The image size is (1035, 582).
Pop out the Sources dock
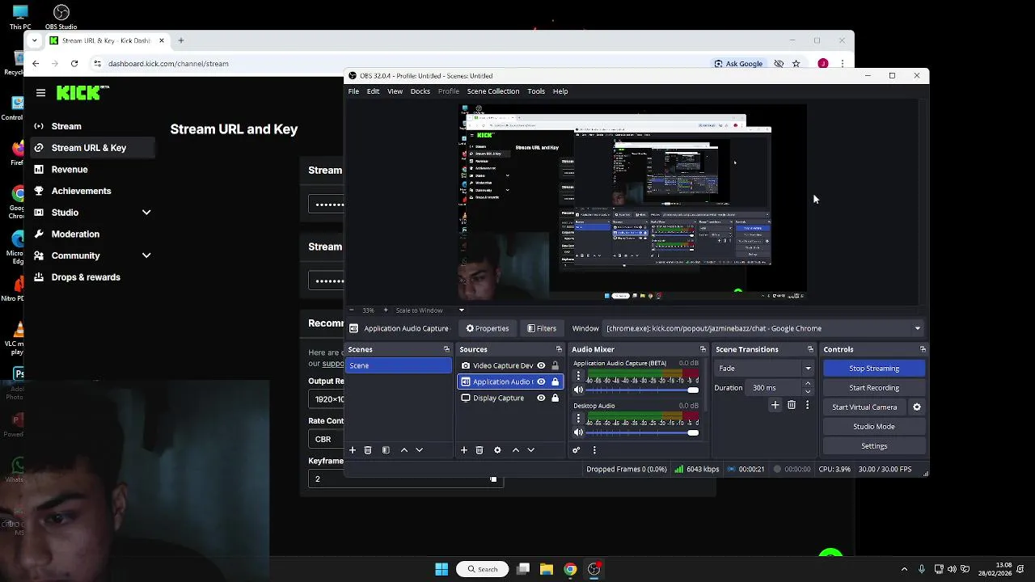click(x=559, y=349)
